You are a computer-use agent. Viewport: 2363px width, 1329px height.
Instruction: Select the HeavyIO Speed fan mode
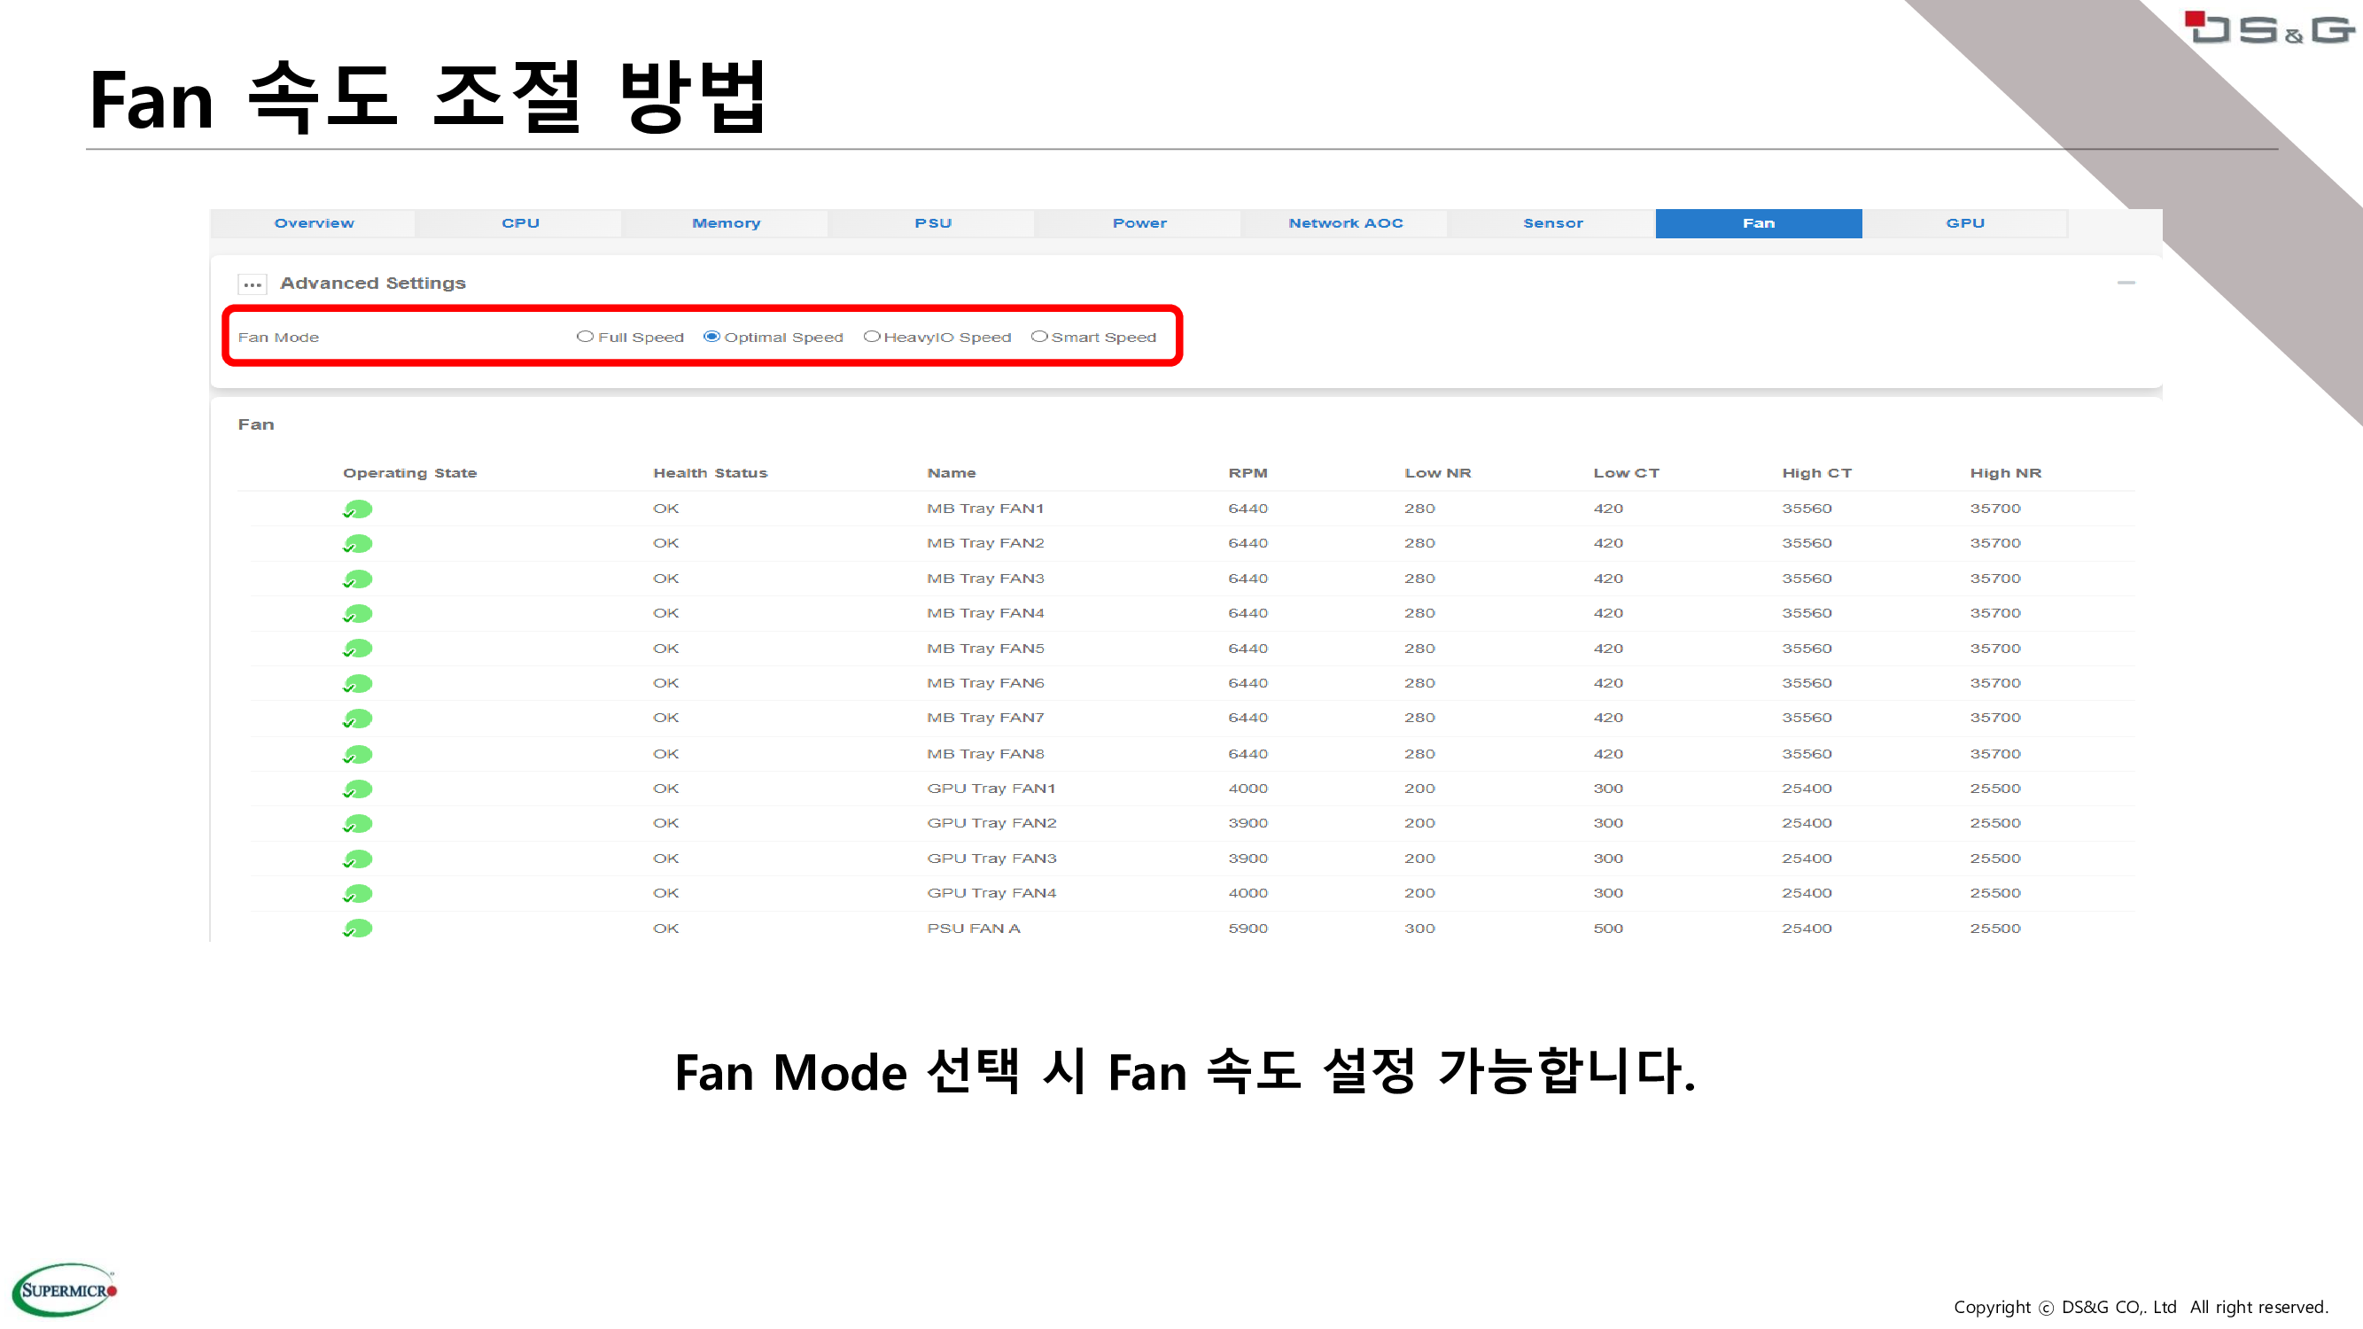pyautogui.click(x=872, y=337)
